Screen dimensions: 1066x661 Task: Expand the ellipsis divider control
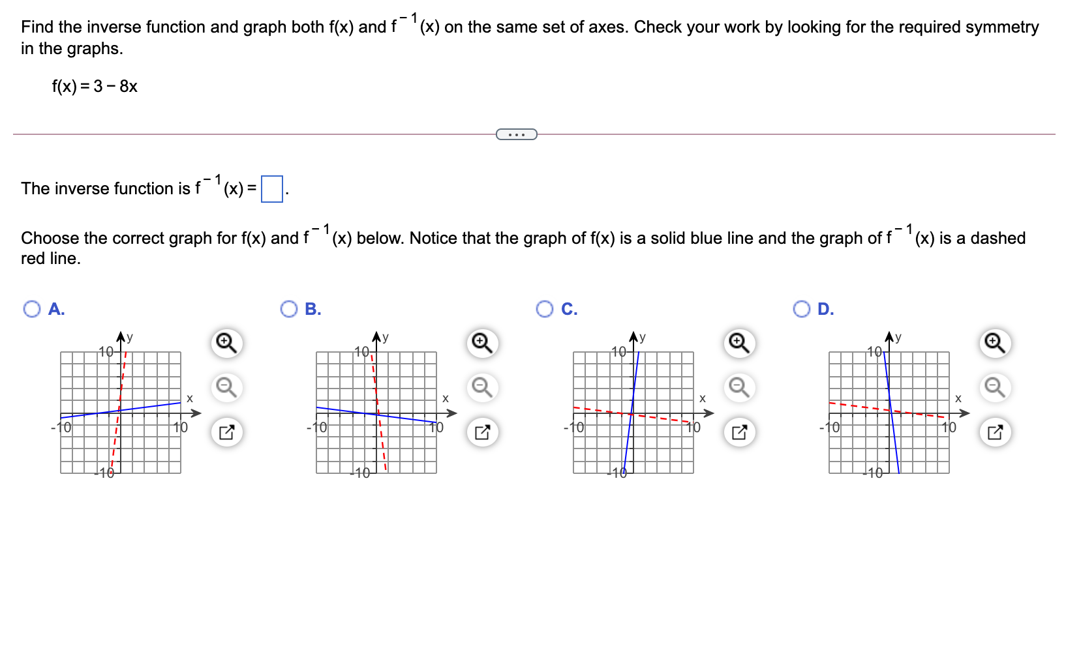515,134
